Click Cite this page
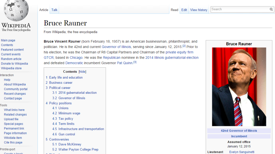This screenshot has width=275, height=154. 13,142
